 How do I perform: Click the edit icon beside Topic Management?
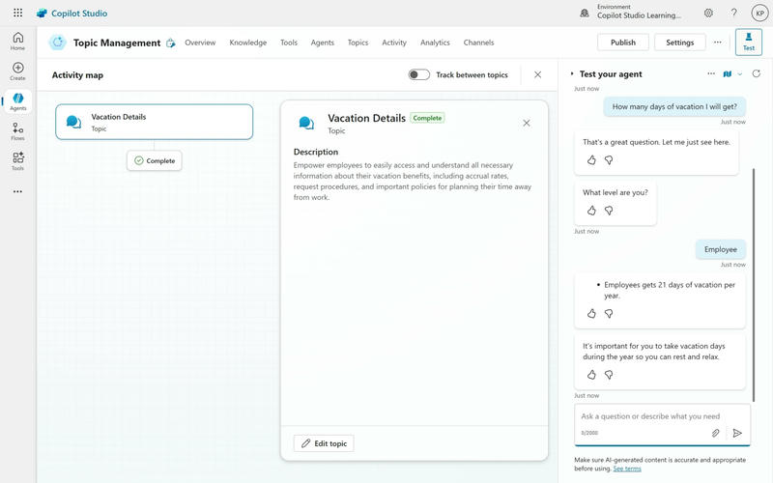pyautogui.click(x=171, y=43)
